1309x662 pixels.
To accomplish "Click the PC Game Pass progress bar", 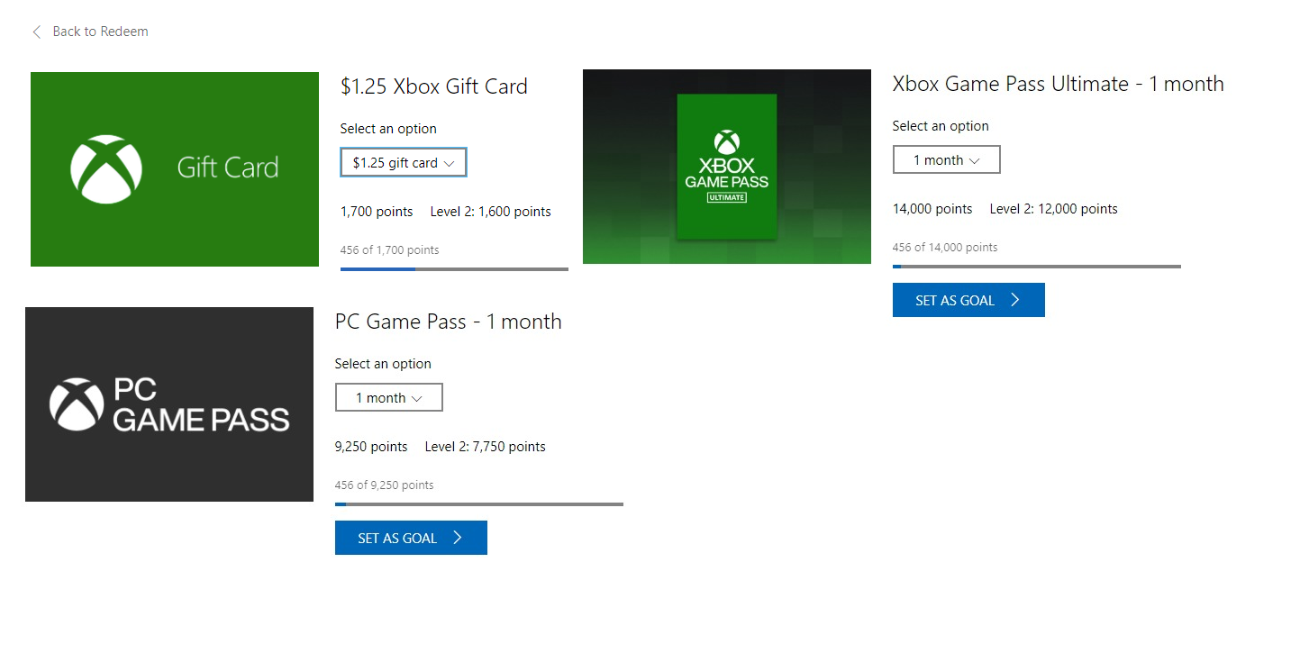I will pos(478,504).
